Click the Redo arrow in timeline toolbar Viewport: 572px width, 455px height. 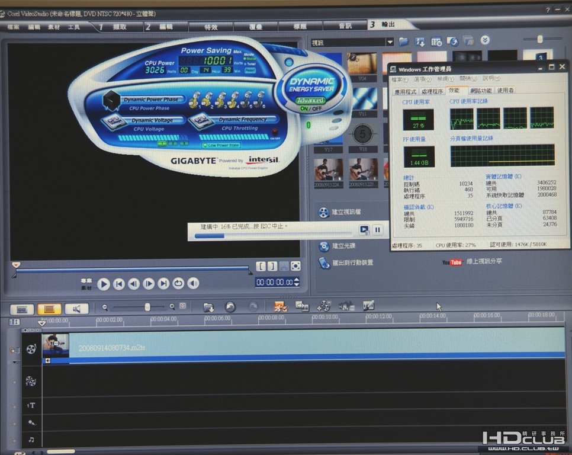click(x=253, y=307)
